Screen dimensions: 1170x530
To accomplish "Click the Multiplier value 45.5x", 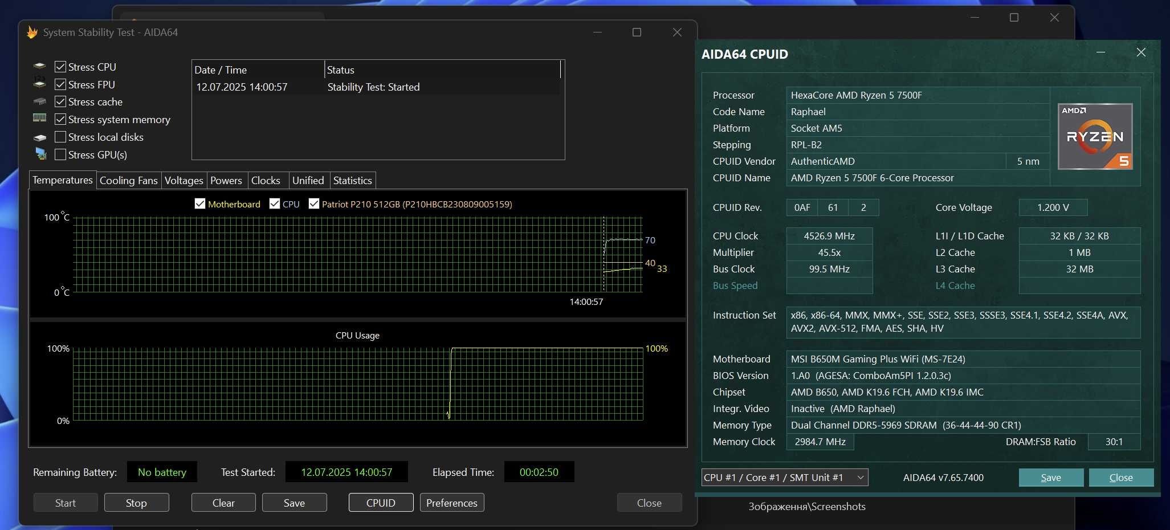I will click(x=830, y=252).
